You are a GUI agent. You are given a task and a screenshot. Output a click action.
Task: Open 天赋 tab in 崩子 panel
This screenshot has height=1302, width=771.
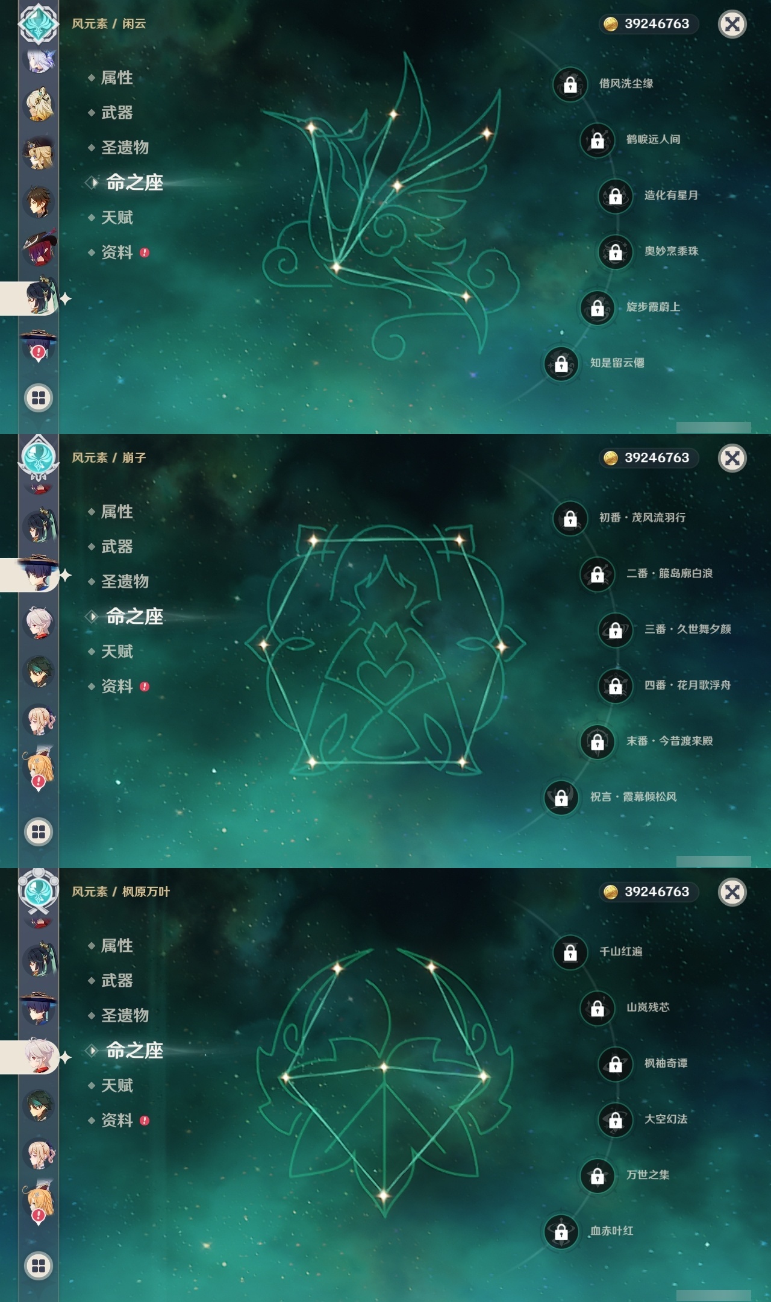pyautogui.click(x=117, y=652)
